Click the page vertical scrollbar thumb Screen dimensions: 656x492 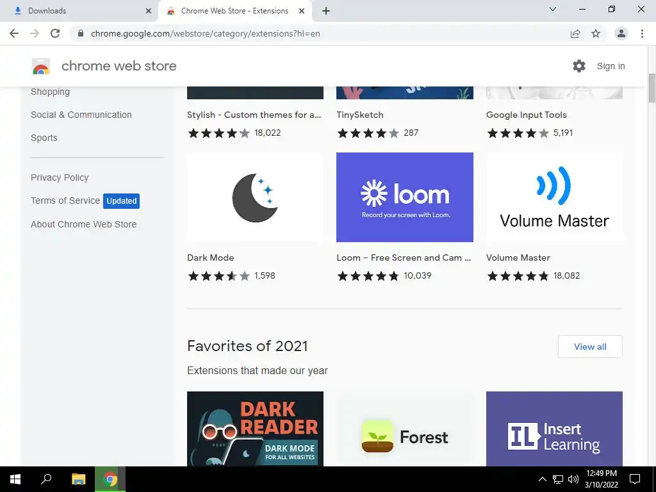pos(652,88)
